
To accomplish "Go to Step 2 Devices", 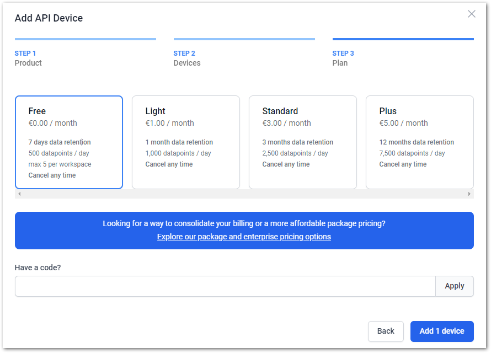I will [x=244, y=53].
